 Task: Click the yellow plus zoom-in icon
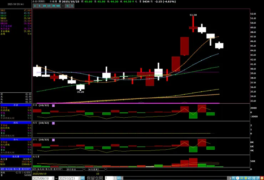tap(246, 178)
